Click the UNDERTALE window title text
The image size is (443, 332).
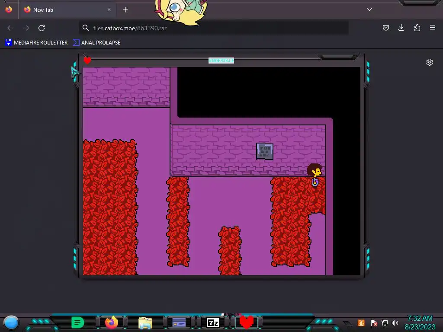point(221,61)
